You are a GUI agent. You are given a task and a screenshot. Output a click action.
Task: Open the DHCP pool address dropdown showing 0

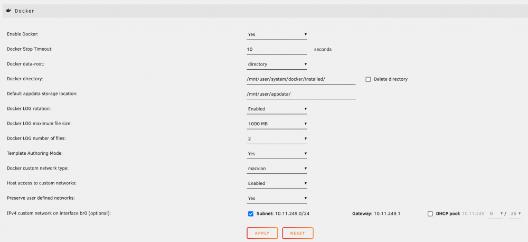pos(496,213)
